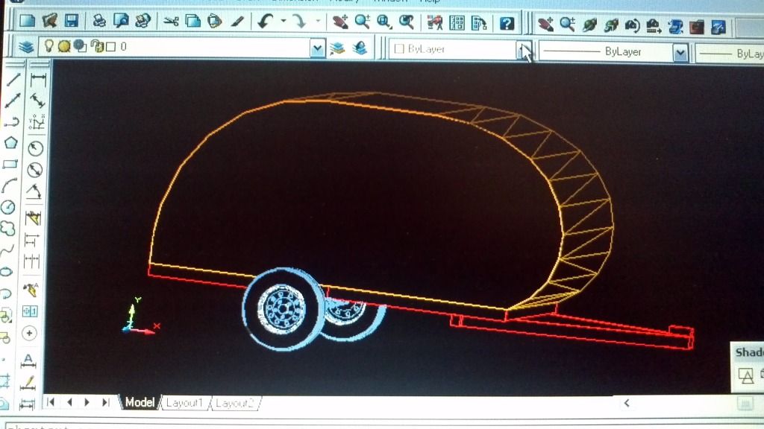Toggle layer 0 freeze sun icon
This screenshot has width=764, height=429.
click(64, 46)
